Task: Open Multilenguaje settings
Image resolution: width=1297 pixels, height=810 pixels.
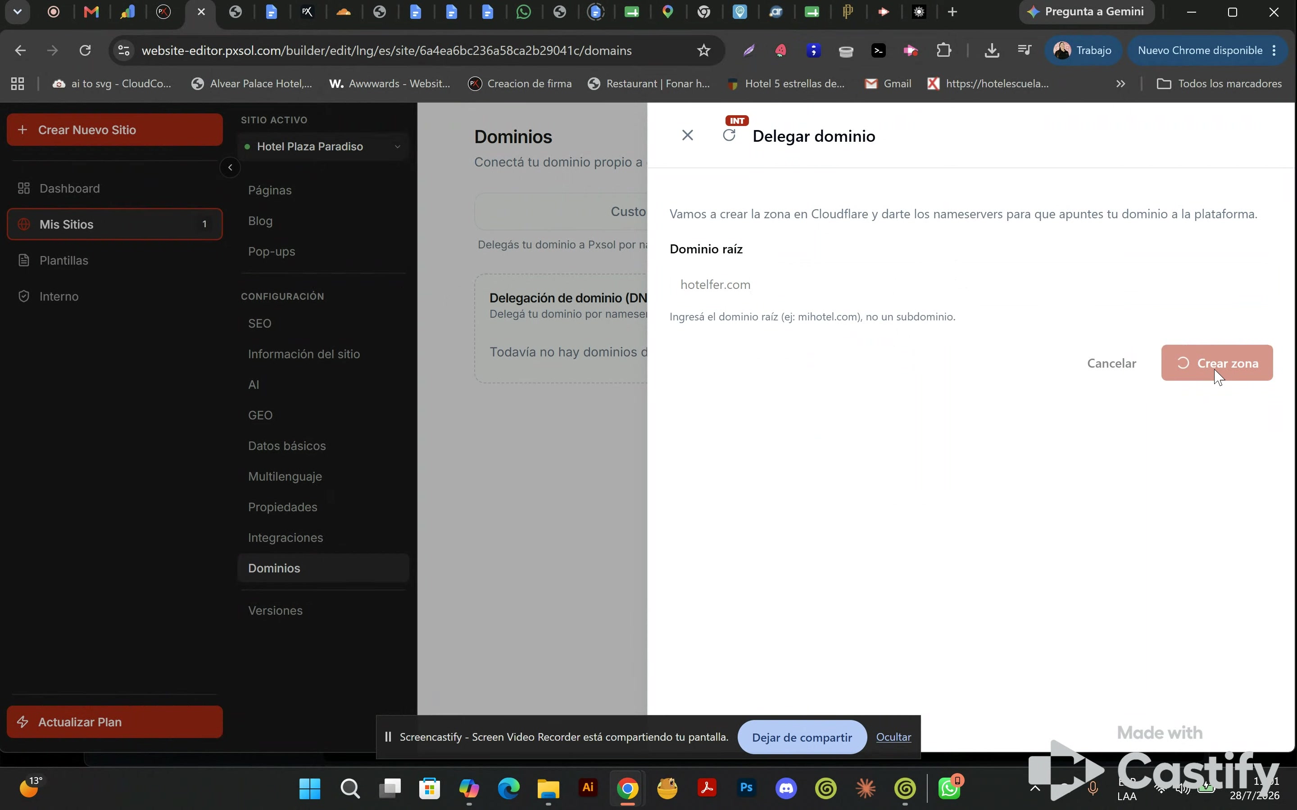Action: click(x=285, y=476)
